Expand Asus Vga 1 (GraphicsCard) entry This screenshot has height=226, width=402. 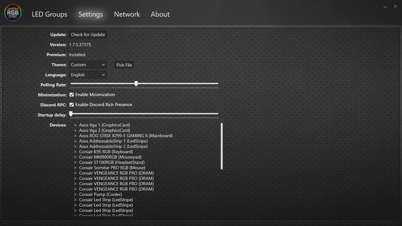pos(75,125)
